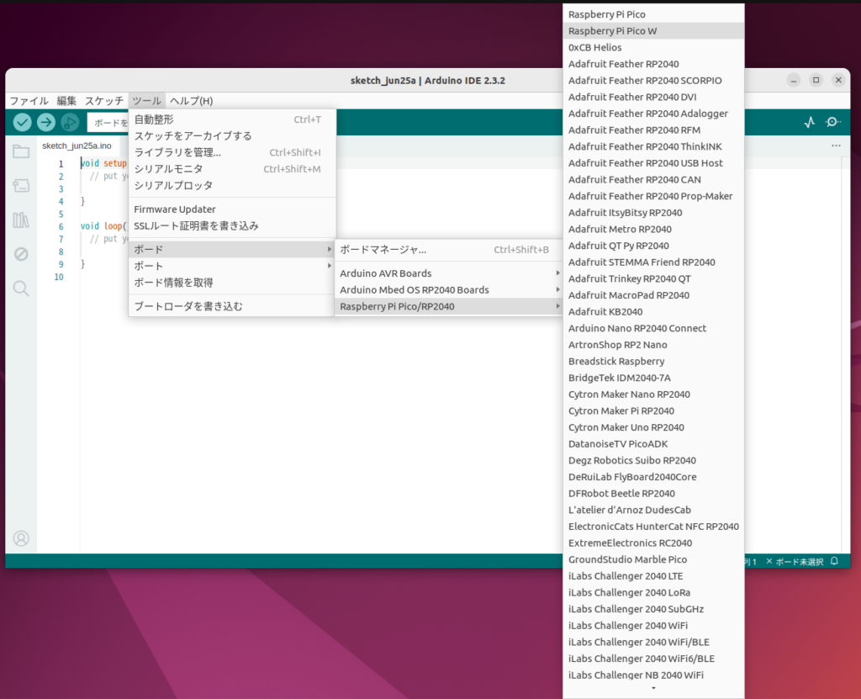Select the Raspberry Pi Pico W board
Image resolution: width=861 pixels, height=699 pixels.
click(x=653, y=31)
